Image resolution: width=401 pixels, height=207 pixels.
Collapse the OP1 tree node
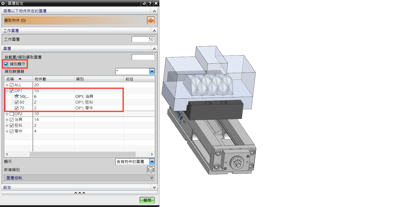[x=7, y=91]
